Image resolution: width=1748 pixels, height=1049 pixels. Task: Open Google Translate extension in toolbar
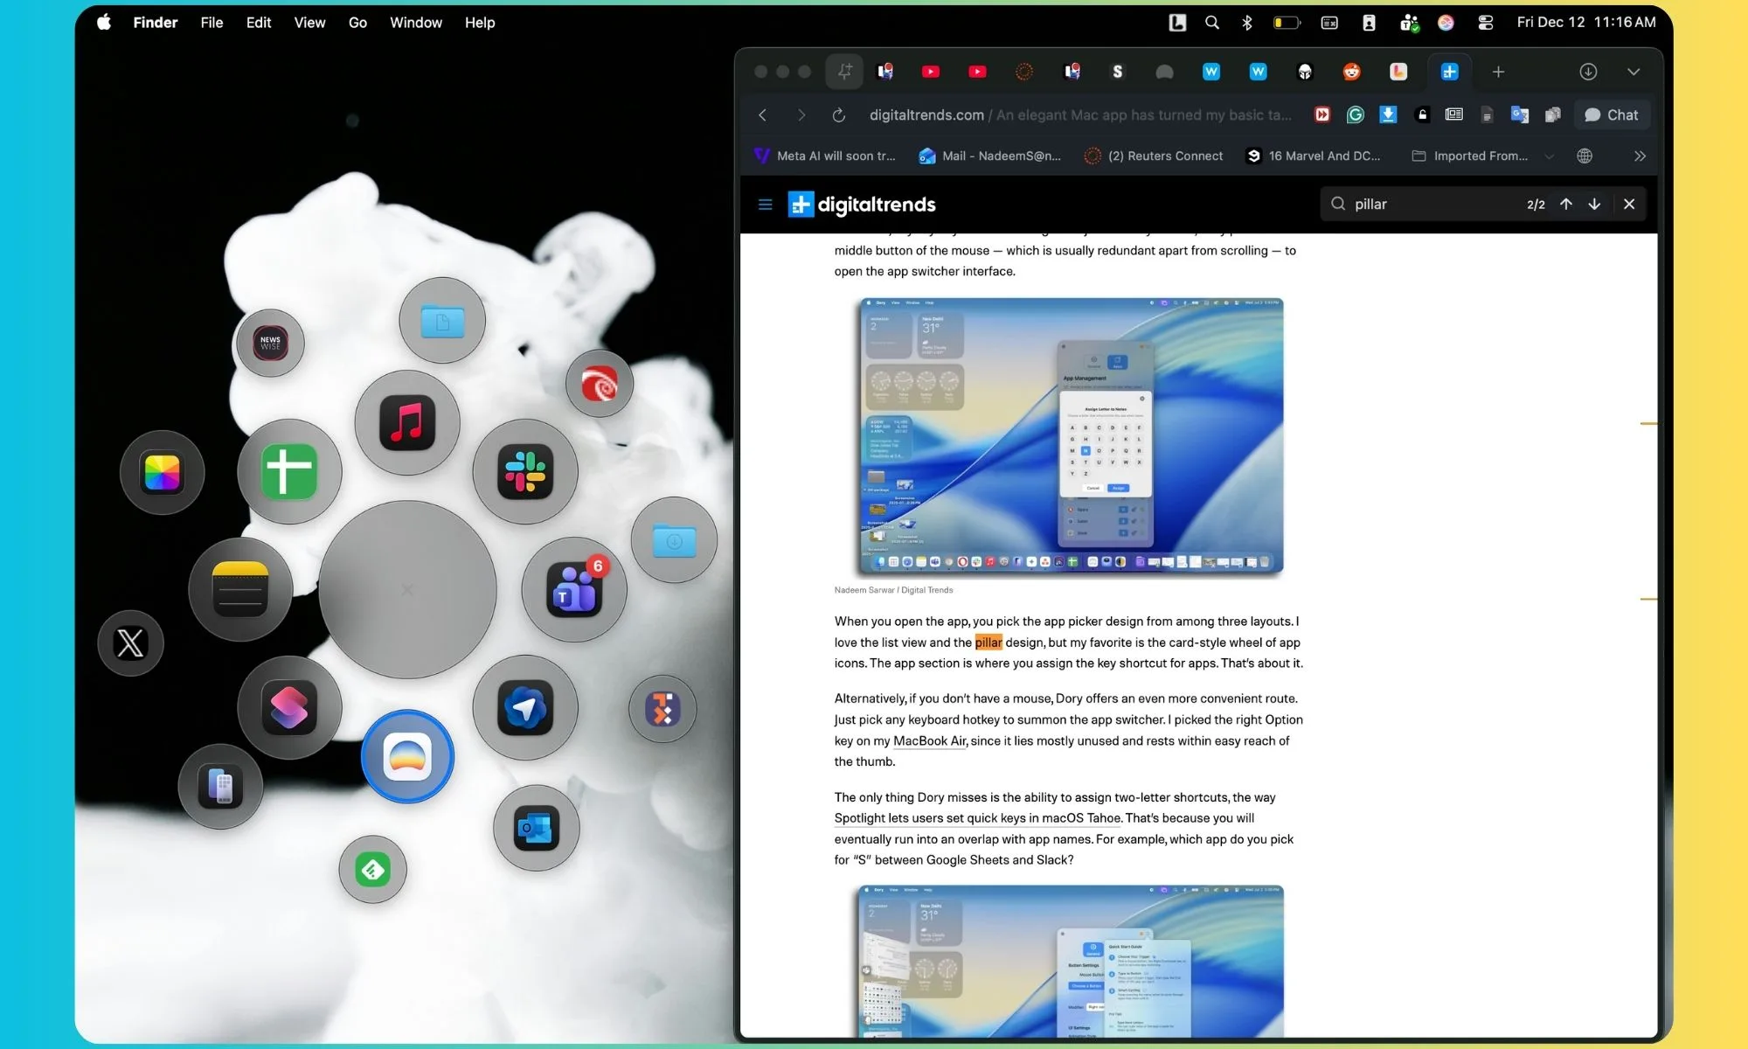coord(1520,115)
